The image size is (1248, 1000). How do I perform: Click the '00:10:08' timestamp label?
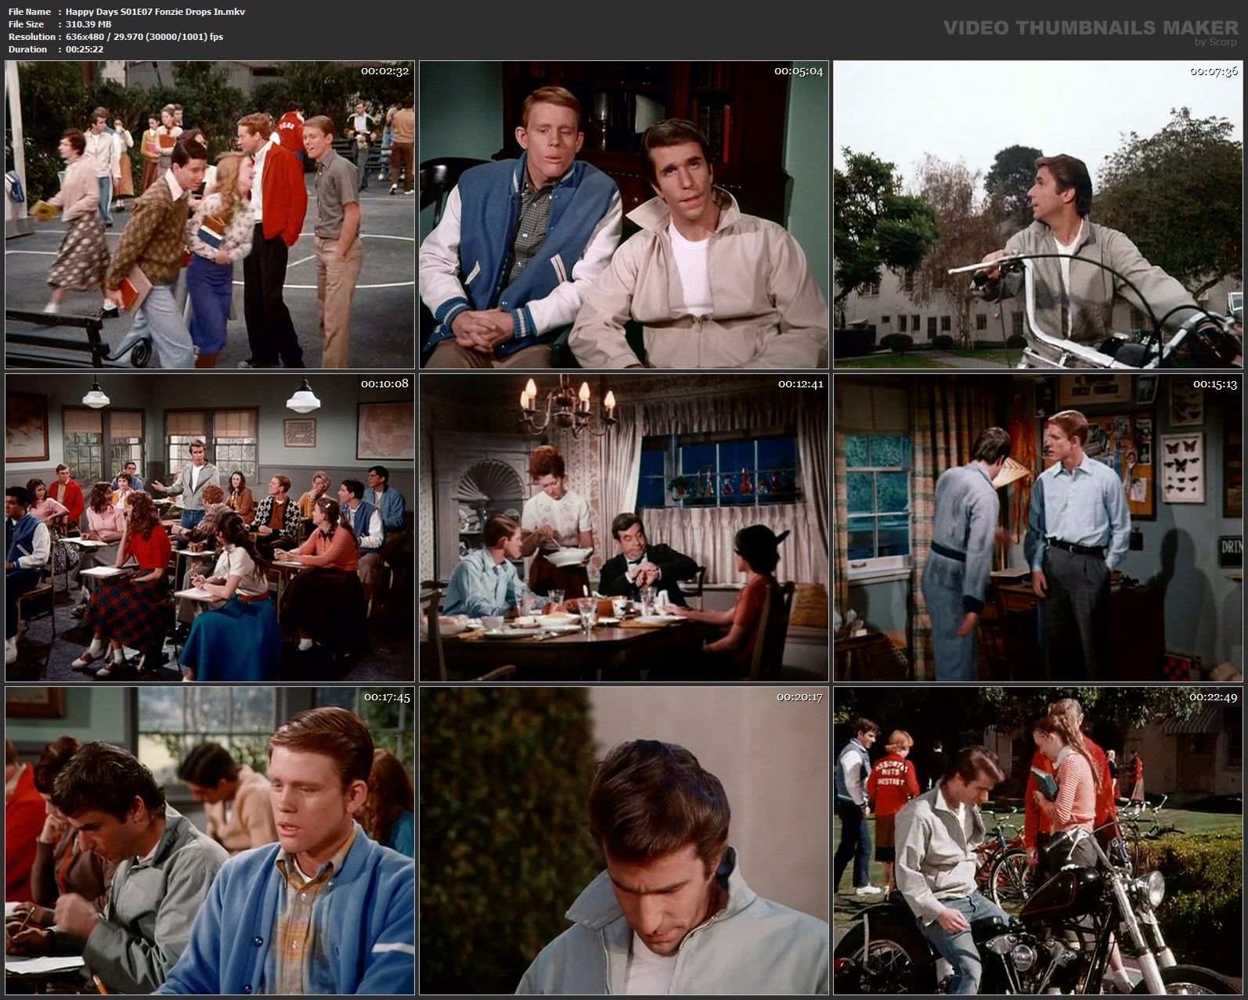[x=384, y=384]
